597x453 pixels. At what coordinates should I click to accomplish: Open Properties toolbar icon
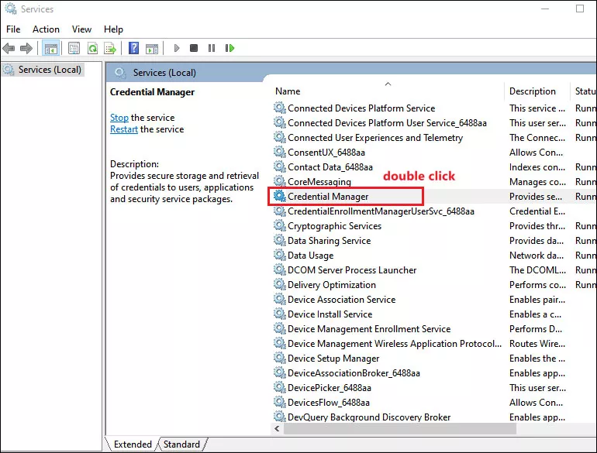pos(74,48)
